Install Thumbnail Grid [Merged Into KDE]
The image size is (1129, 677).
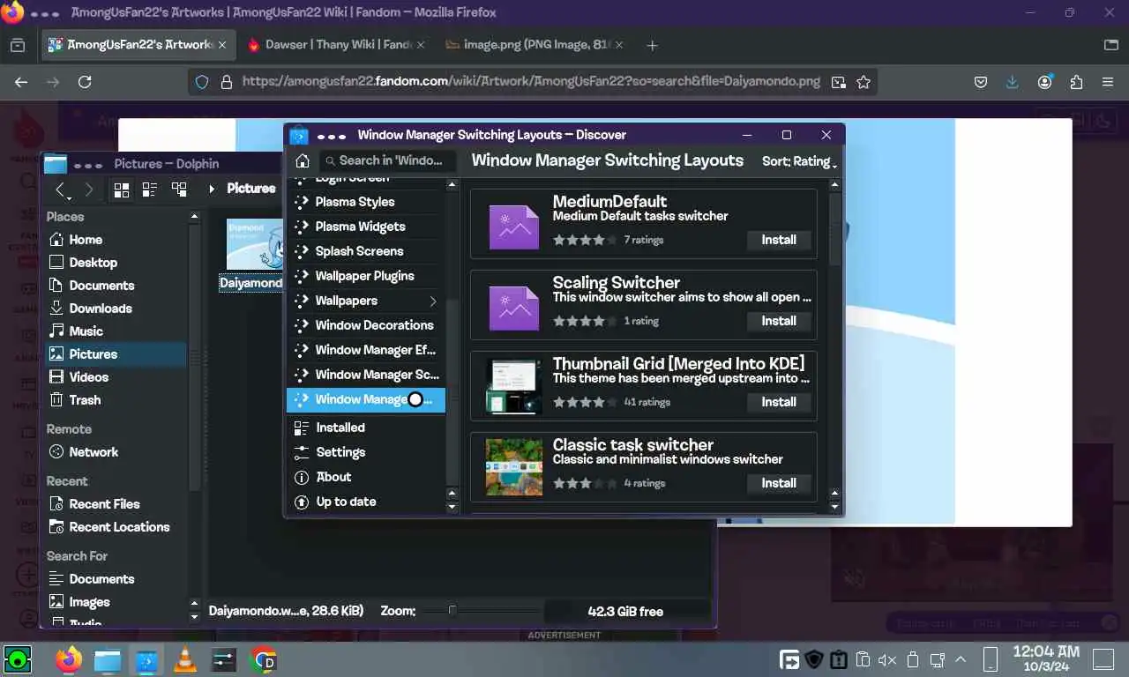(x=779, y=402)
